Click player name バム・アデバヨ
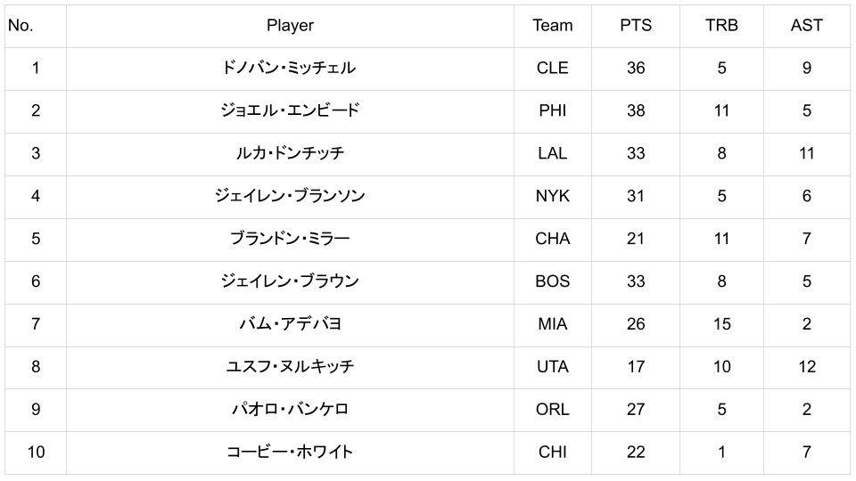 [290, 324]
